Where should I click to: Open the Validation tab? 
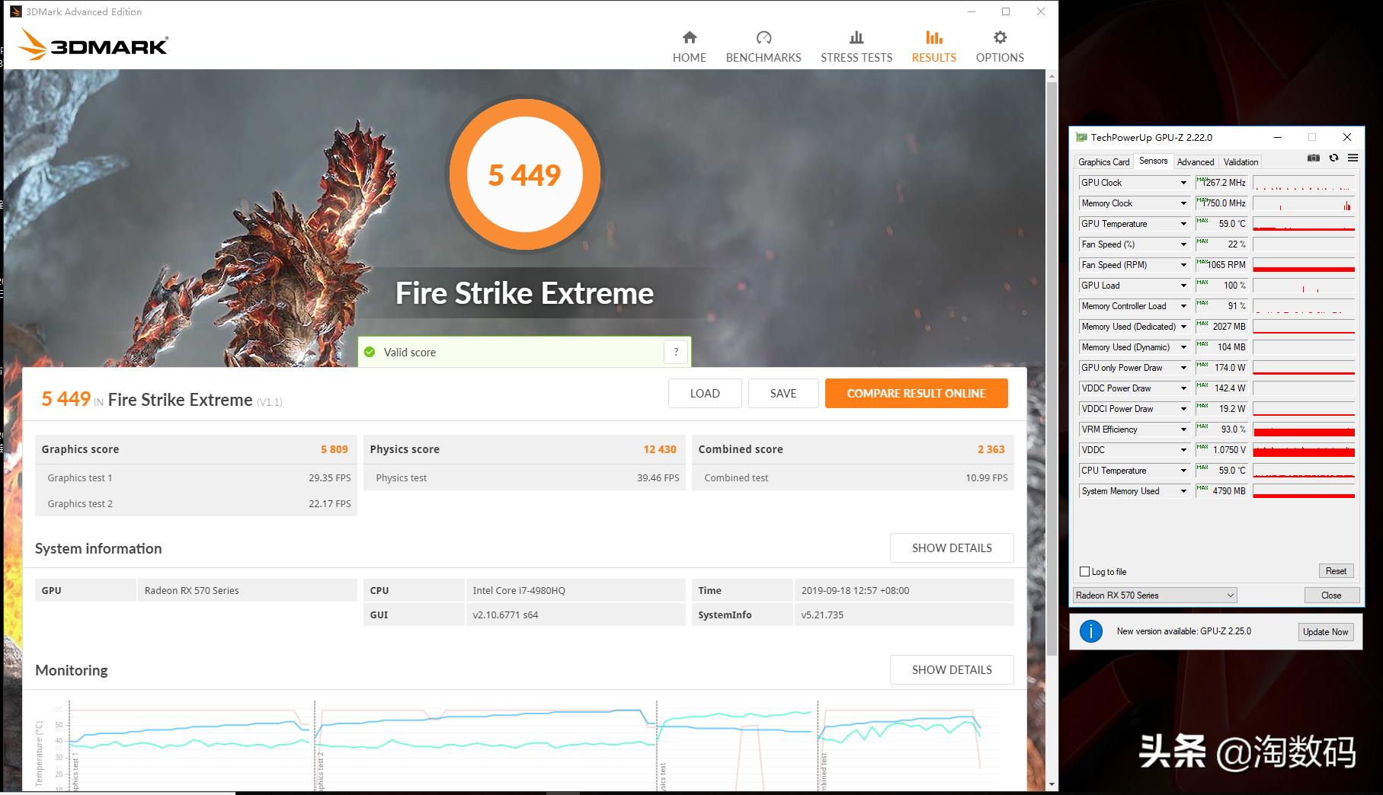[1241, 161]
